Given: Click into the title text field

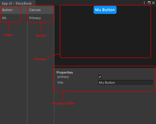Looking at the screenshot, I should (125, 82).
